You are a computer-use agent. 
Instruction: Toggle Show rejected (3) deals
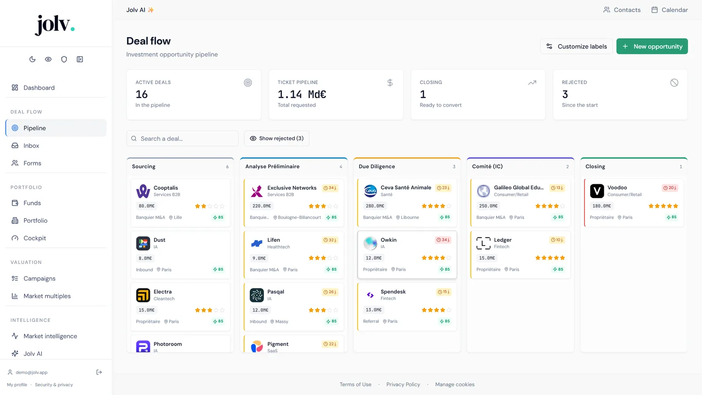click(x=277, y=139)
